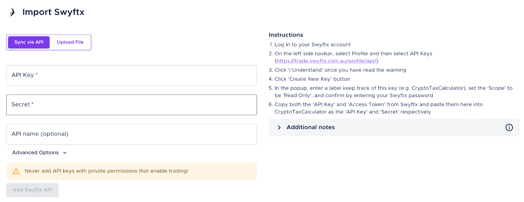The image size is (524, 202).
Task: Click the 'Create New Key' button instruction step
Action: point(312,79)
